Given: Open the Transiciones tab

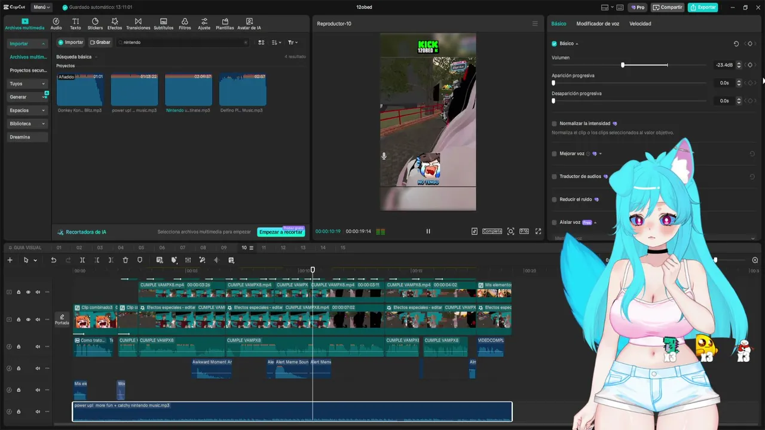Looking at the screenshot, I should (138, 24).
